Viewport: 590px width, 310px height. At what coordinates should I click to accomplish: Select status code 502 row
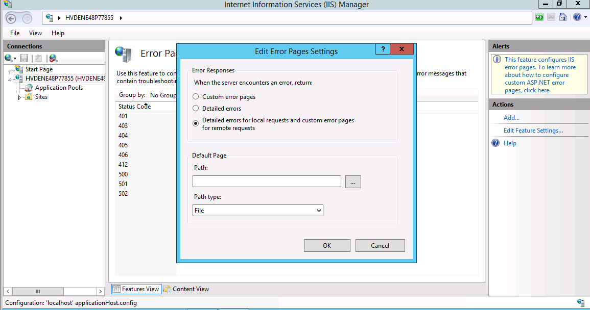coord(123,194)
